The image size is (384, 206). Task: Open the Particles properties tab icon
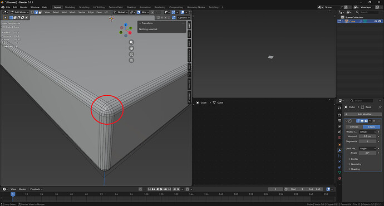339,156
